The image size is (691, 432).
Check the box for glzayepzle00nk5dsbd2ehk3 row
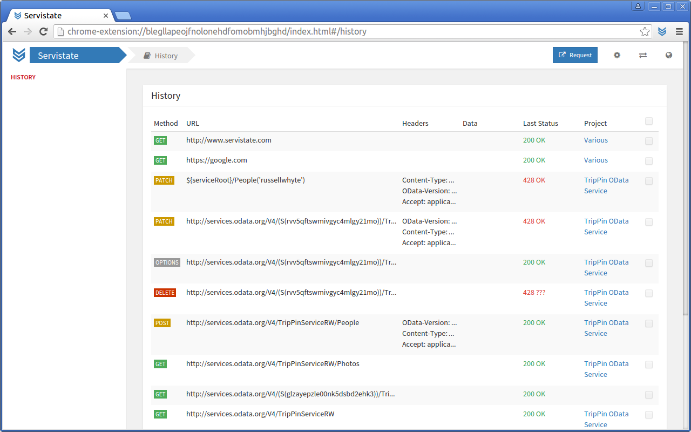(649, 395)
